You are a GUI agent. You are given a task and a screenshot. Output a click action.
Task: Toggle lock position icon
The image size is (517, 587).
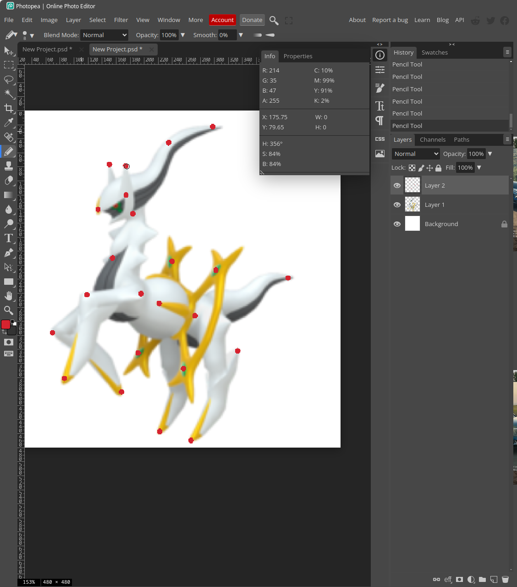[429, 168]
